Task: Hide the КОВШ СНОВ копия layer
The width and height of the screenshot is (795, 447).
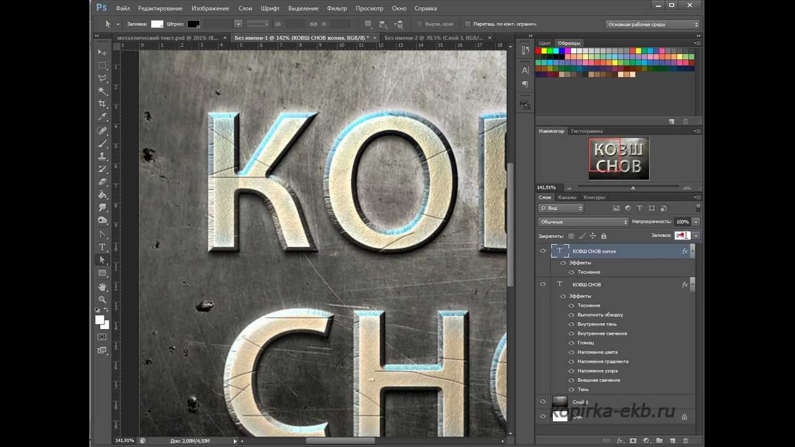Action: click(543, 251)
